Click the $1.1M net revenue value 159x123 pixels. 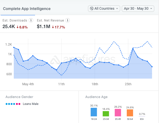coord(44,27)
